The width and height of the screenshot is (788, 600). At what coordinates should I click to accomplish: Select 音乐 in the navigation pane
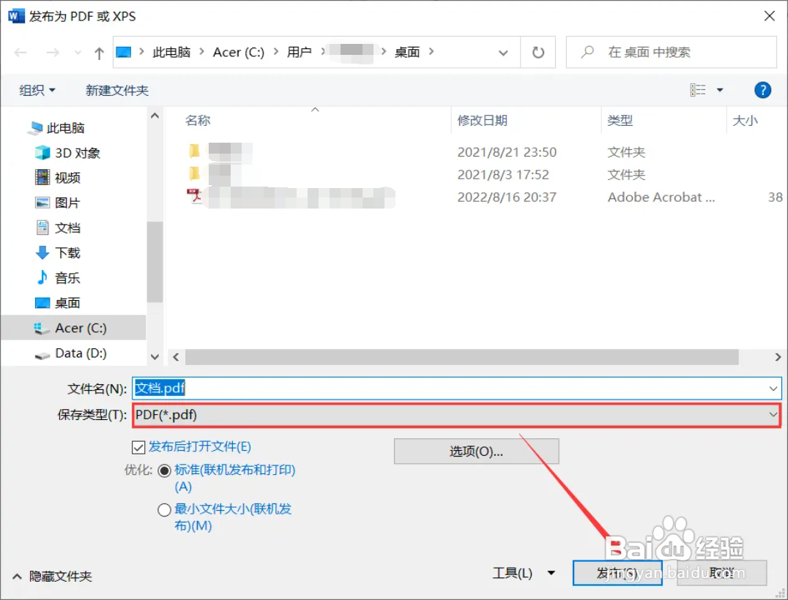(64, 277)
